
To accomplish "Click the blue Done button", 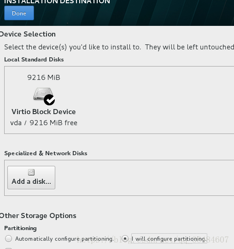I will click(x=19, y=13).
